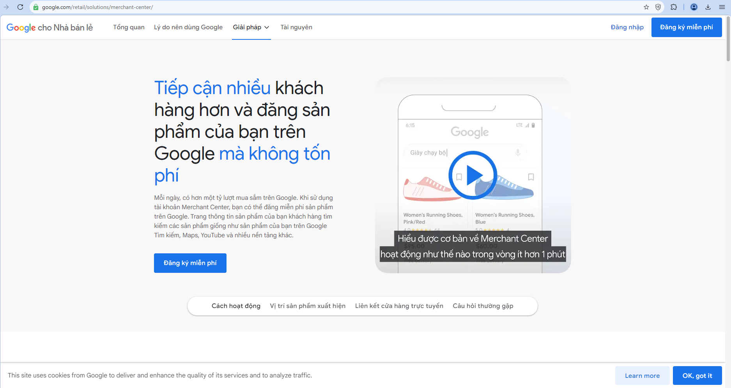Click Women's Running Shoes, Pink/Red text
731x388 pixels.
(x=433, y=218)
